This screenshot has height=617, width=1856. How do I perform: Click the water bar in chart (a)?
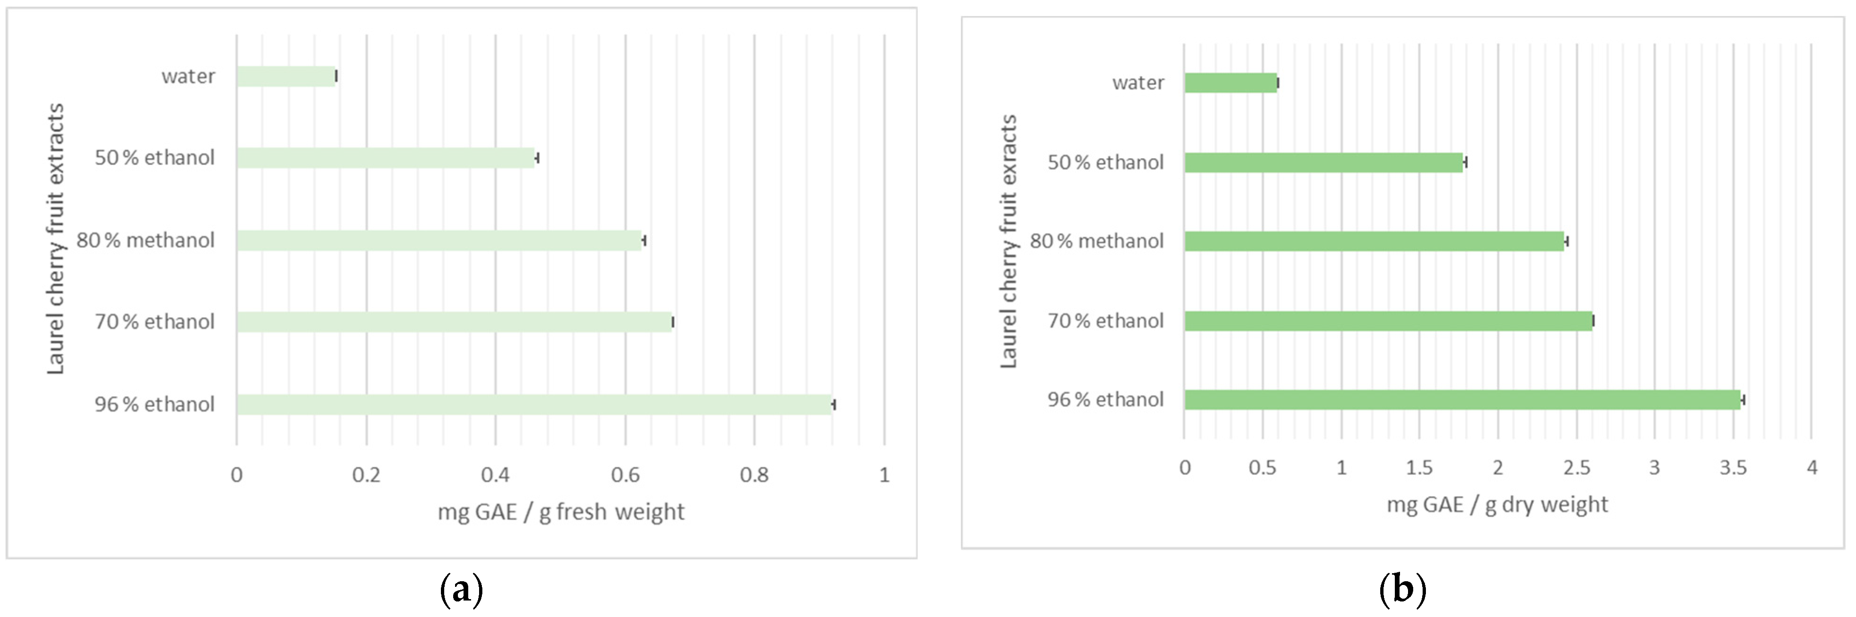[x=286, y=76]
